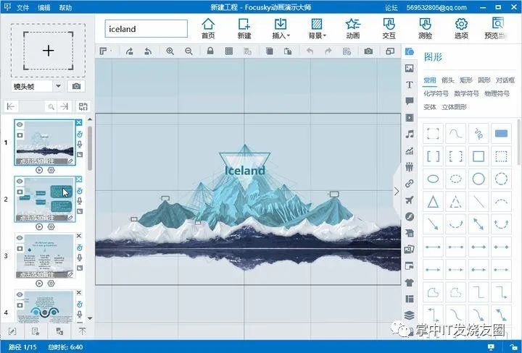
Task: Open the 编辑 menu
Action: (44, 7)
